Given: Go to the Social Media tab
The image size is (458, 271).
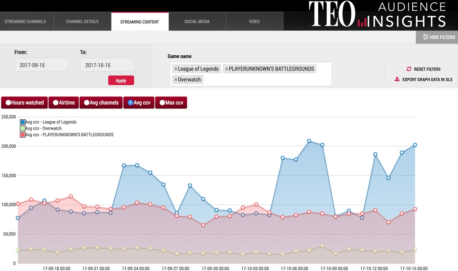Looking at the screenshot, I should tap(197, 22).
